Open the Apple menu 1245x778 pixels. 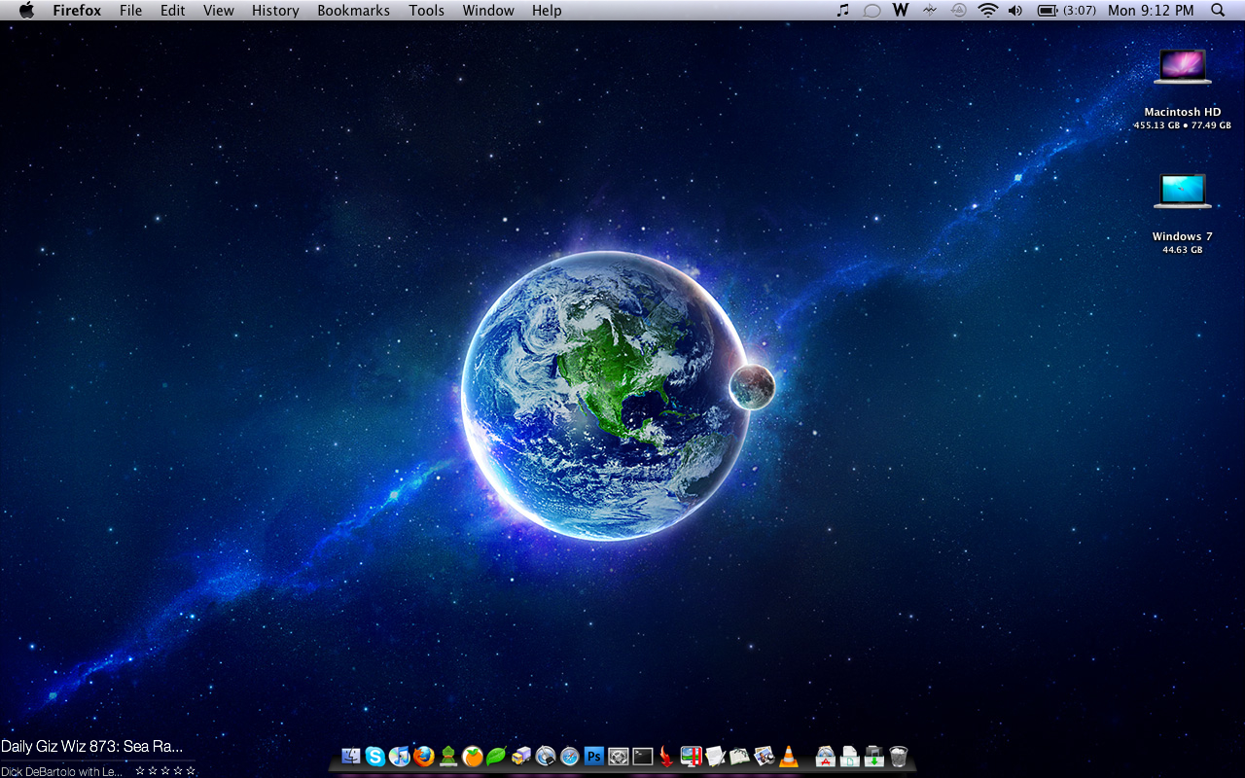click(x=26, y=11)
